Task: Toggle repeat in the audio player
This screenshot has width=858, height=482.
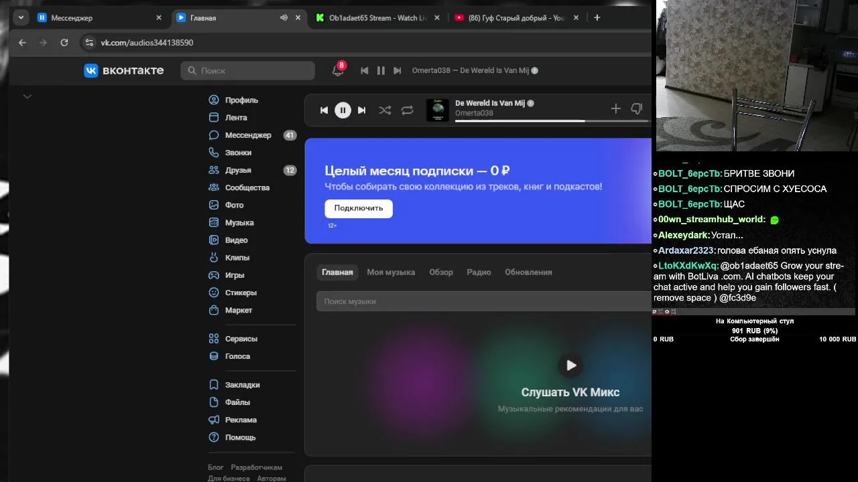Action: tap(407, 110)
